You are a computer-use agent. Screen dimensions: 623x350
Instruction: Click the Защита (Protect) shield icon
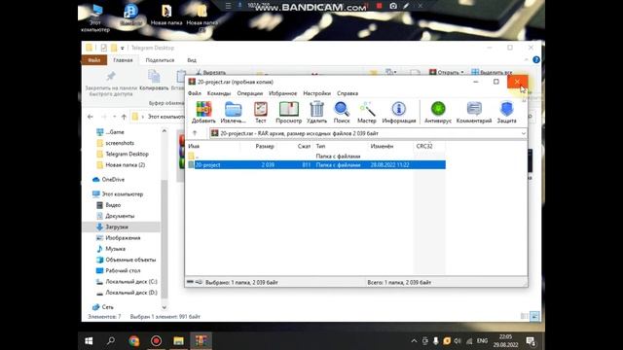(506, 112)
